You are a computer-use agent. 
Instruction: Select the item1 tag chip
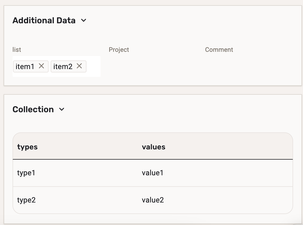[x=25, y=67]
